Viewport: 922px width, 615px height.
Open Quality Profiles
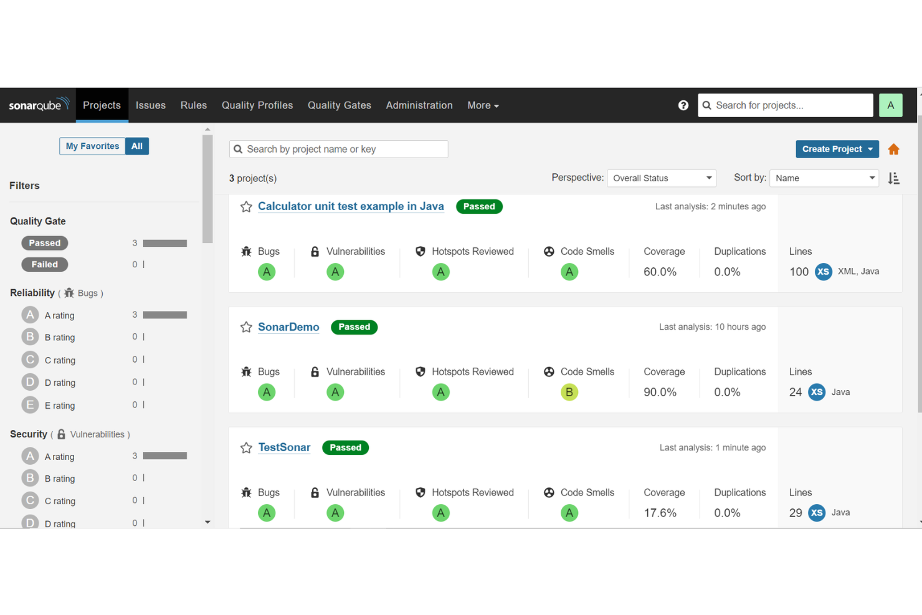(257, 105)
